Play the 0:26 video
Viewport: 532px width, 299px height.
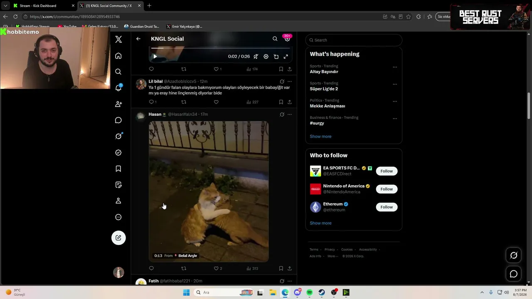155,56
